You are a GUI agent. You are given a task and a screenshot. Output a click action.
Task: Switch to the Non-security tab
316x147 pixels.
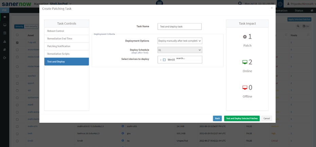(31, 26)
